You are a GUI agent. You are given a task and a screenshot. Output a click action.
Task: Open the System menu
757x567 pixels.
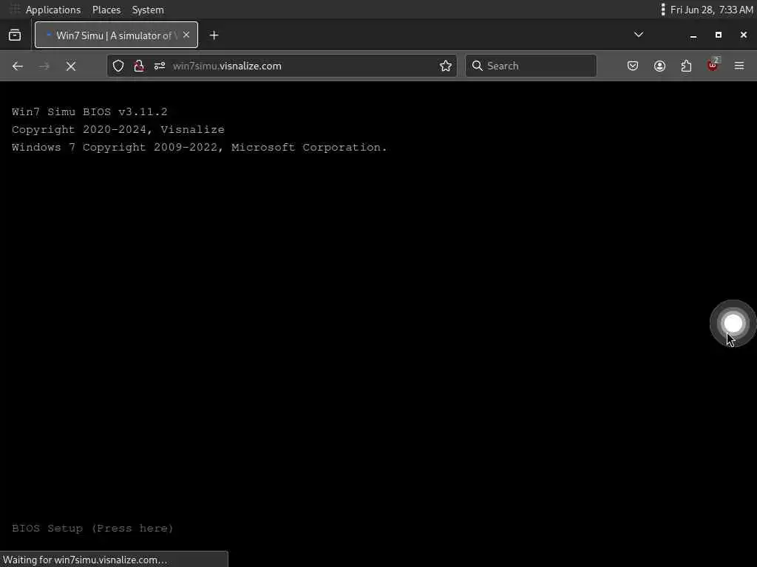coord(148,10)
